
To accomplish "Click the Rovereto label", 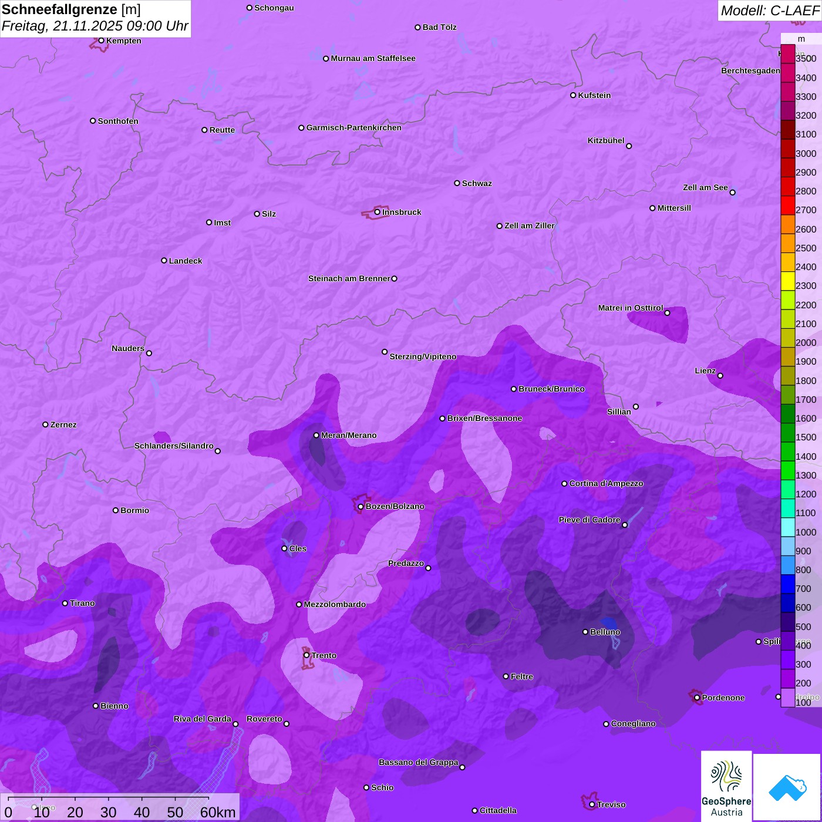I will click(264, 719).
